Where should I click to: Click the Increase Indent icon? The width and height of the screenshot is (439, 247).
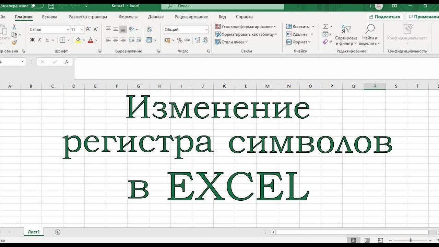[x=139, y=40]
